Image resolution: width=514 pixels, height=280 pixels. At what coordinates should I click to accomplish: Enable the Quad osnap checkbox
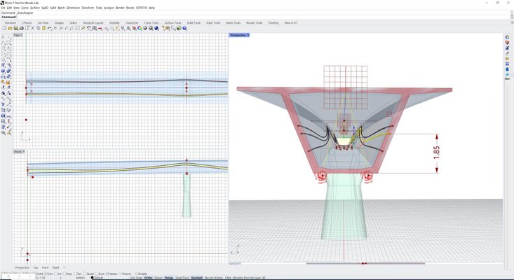tap(86, 274)
